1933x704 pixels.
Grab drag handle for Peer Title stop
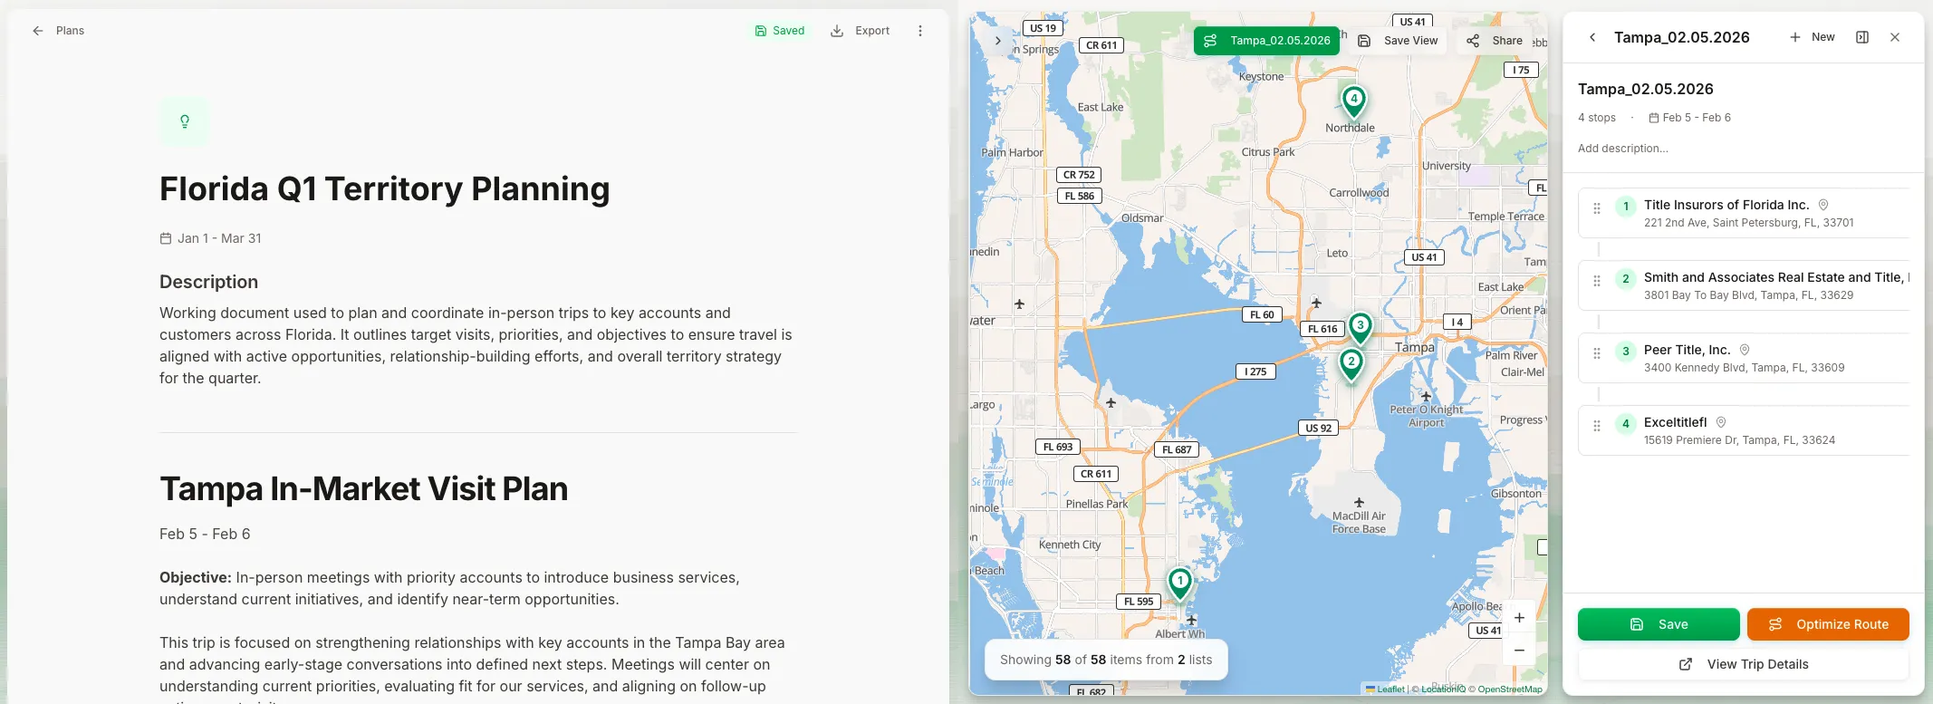pos(1597,353)
